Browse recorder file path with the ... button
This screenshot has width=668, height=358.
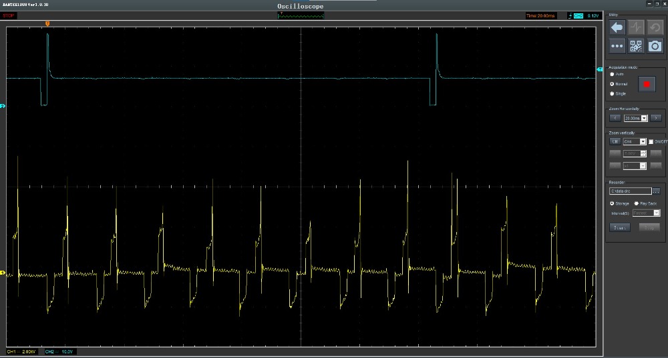pyautogui.click(x=656, y=191)
